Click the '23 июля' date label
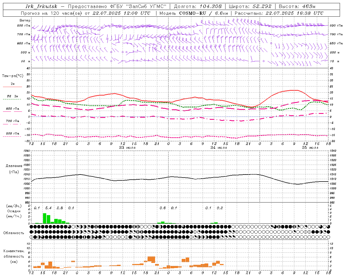 click(127, 148)
